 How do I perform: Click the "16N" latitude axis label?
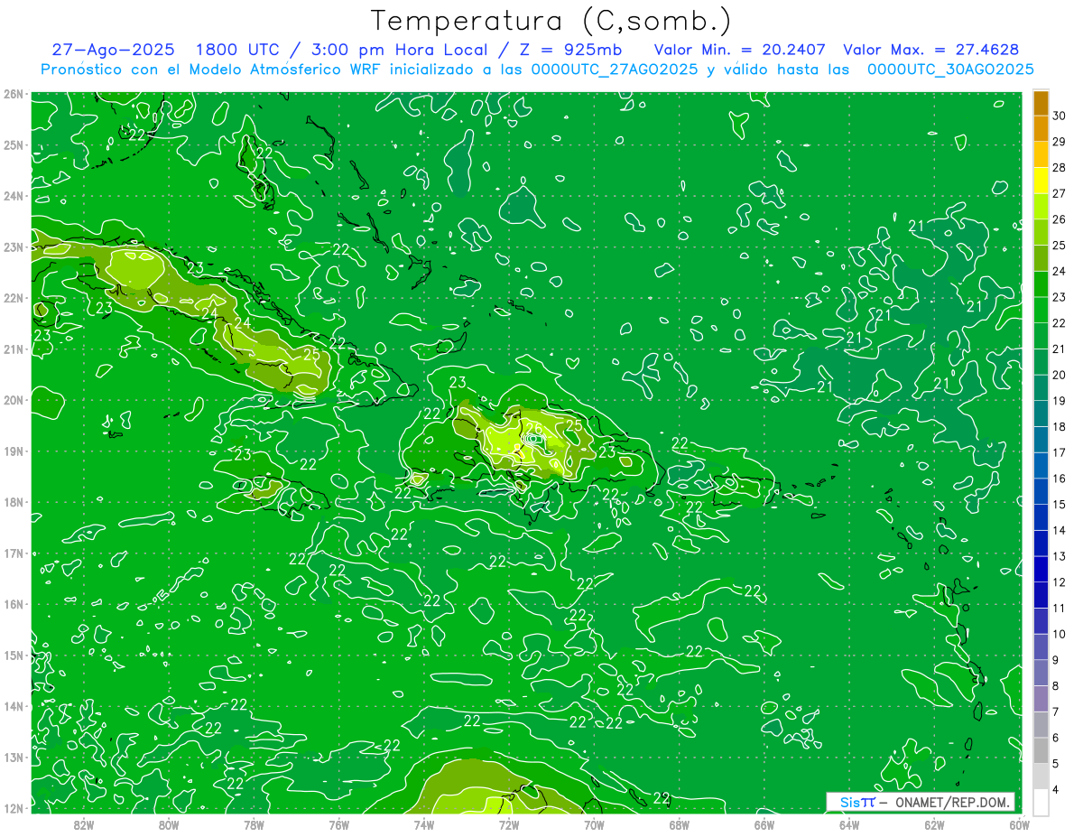tap(13, 604)
